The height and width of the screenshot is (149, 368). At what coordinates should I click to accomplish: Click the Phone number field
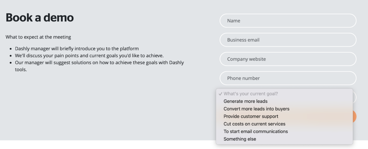[288, 78]
